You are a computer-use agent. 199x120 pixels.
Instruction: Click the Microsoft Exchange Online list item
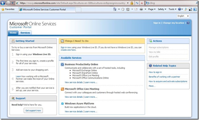coord(85,70)
